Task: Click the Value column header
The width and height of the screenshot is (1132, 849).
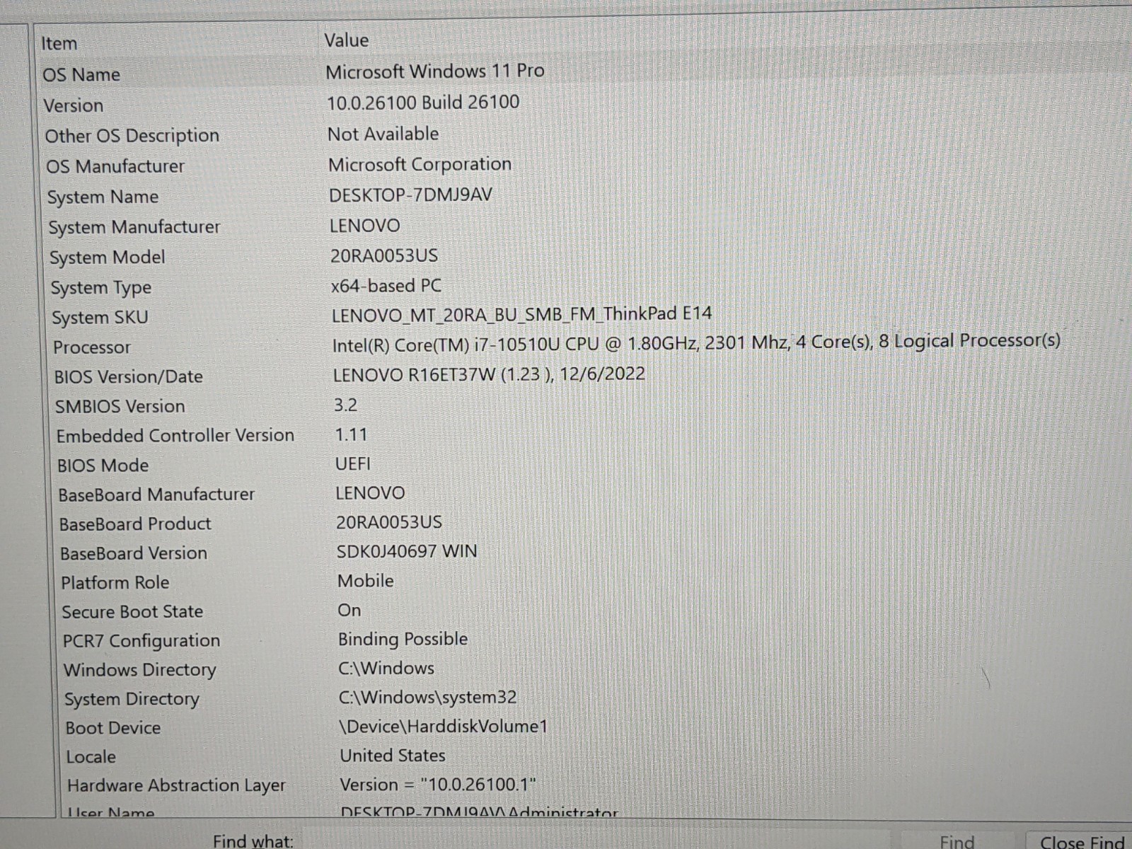Action: click(x=346, y=40)
